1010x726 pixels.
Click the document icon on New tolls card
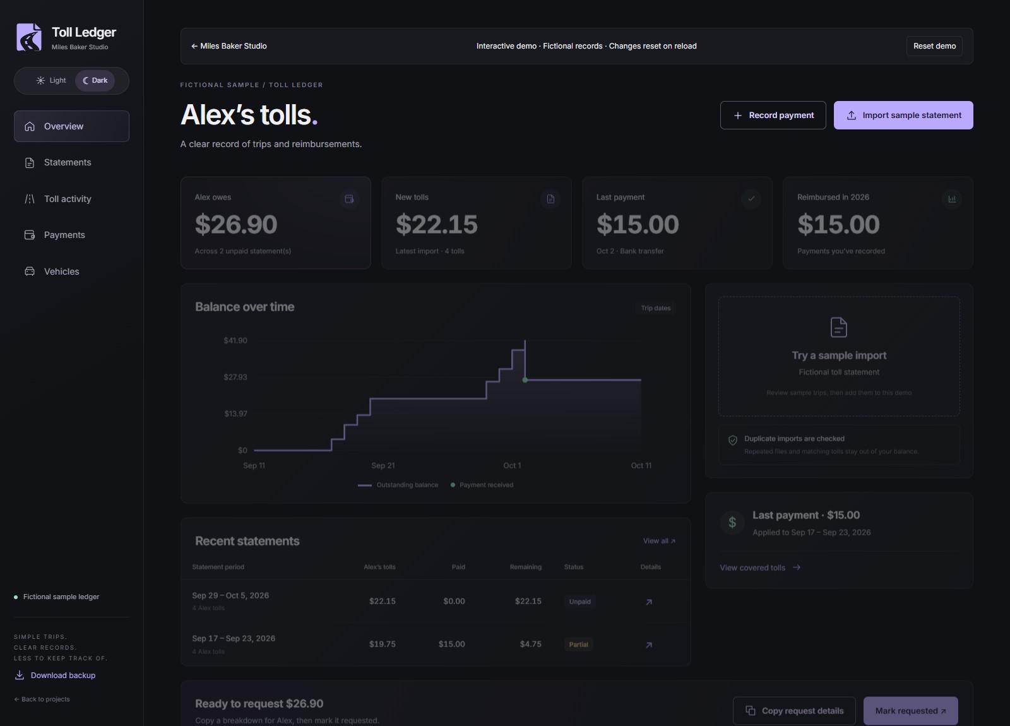point(550,199)
